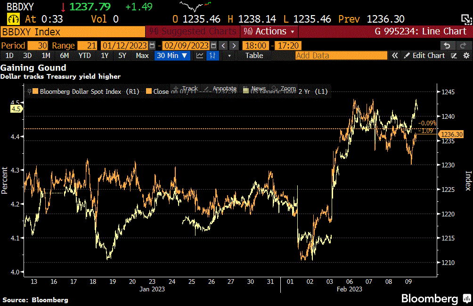Click the Dollar tracks Treasury yield higher subtitle
Screen dimensions: 473x306
[60, 76]
